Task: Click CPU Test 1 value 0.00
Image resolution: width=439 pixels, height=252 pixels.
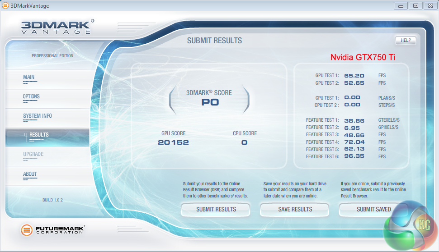Action: click(352, 97)
